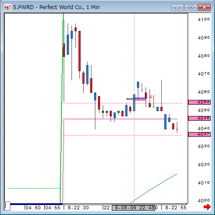The width and height of the screenshot is (215, 215).
Task: Click the 9-08-09 22:48 cursor time label
Action: (x=134, y=208)
